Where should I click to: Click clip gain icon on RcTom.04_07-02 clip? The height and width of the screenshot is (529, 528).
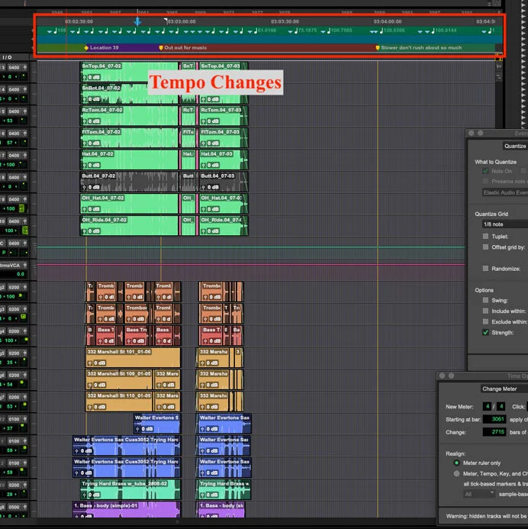[84, 121]
